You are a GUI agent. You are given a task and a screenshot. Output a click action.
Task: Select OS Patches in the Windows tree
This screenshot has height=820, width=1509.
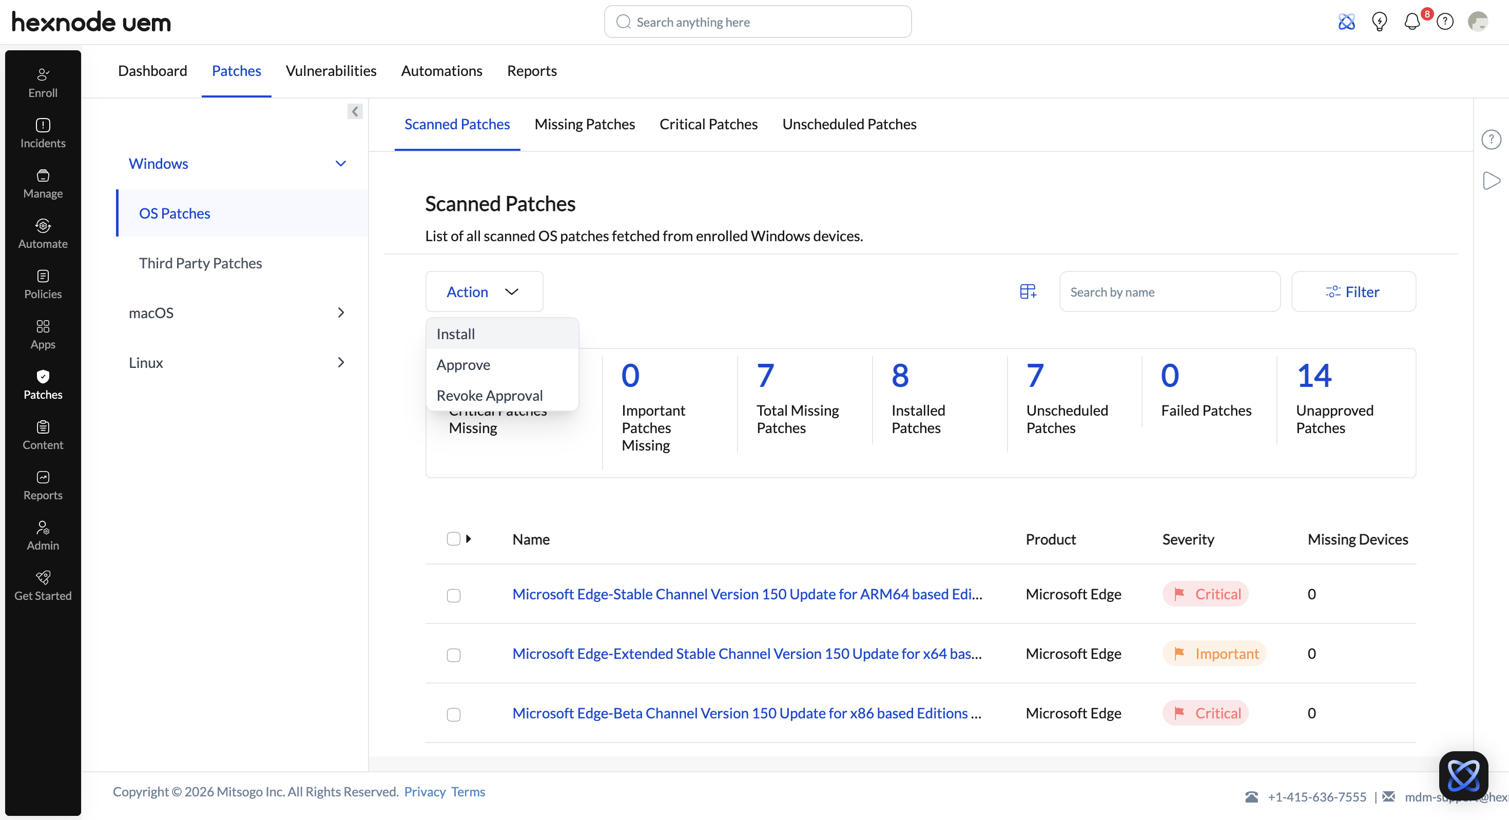(x=242, y=213)
